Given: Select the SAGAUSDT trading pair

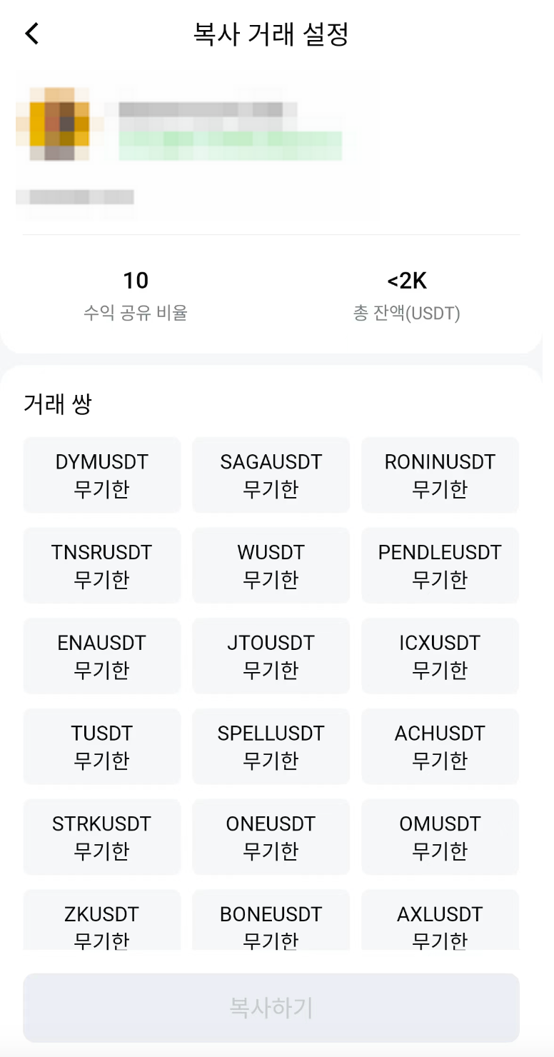Looking at the screenshot, I should pyautogui.click(x=271, y=475).
